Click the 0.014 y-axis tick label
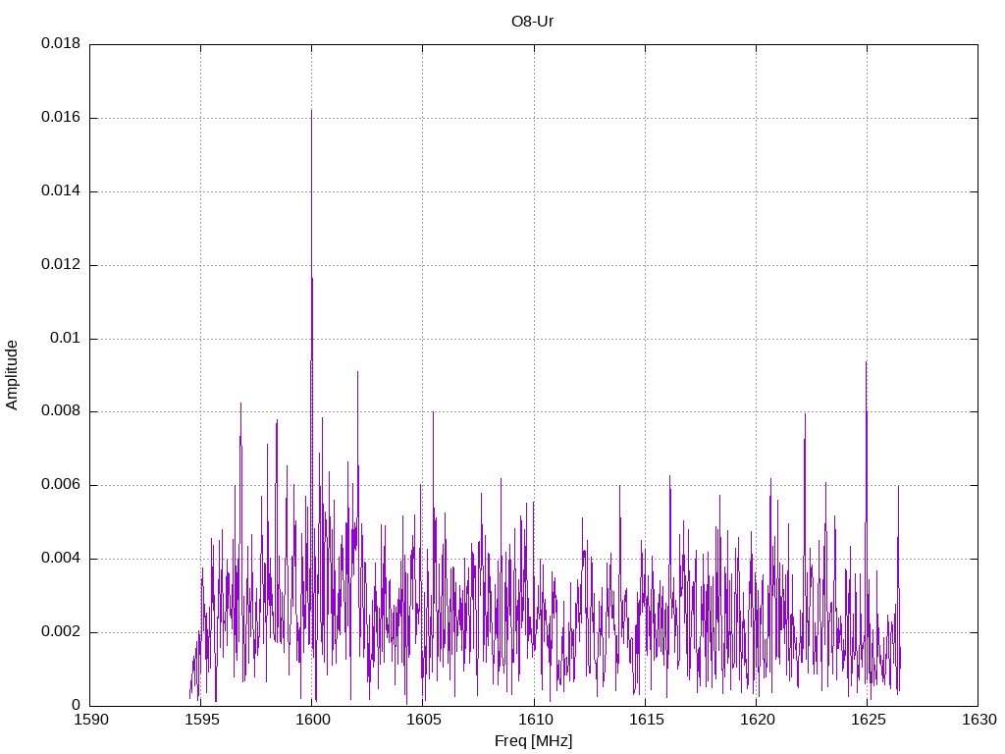Image resolution: width=1005 pixels, height=754 pixels. pos(61,191)
